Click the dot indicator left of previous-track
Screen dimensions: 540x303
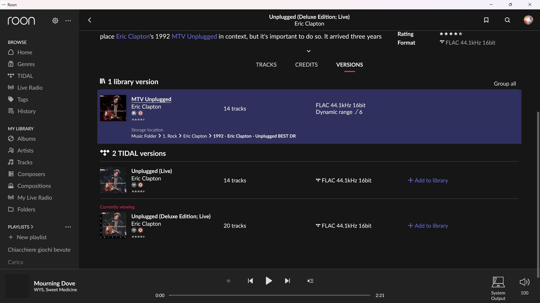pos(228,281)
